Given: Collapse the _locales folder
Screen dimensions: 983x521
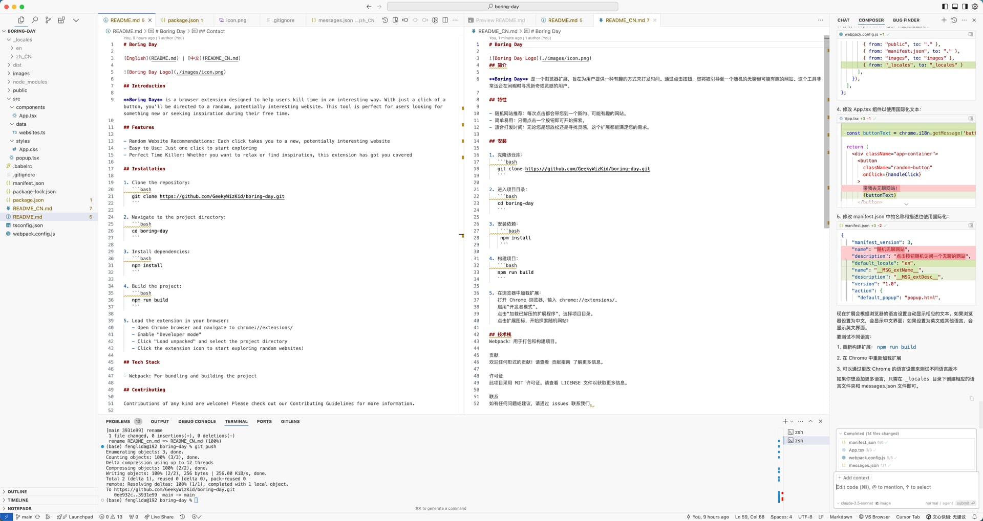Looking at the screenshot, I should tap(49, 40).
